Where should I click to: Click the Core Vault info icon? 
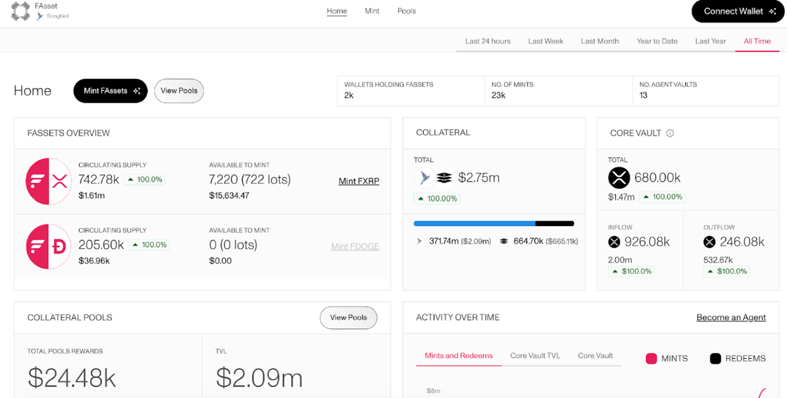[670, 133]
